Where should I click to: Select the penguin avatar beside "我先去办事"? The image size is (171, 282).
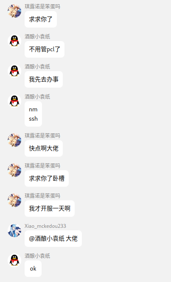[14, 71]
